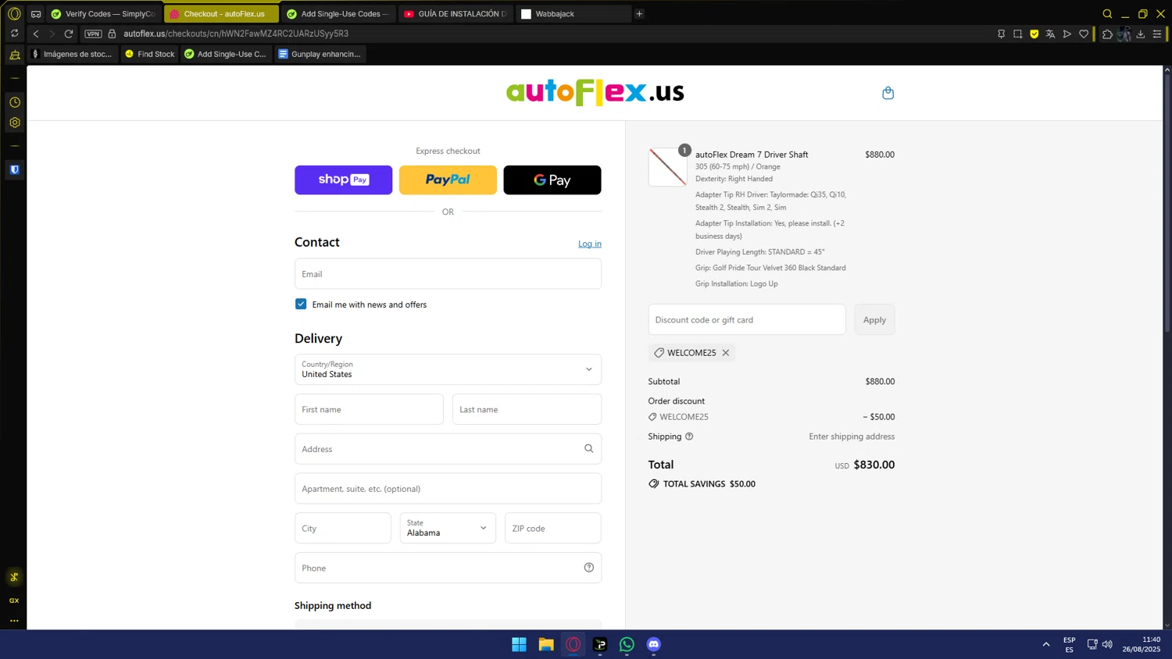This screenshot has width=1172, height=659.
Task: Click the Discount code or gift card field
Action: coord(747,319)
